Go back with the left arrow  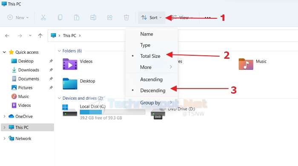coord(7,36)
